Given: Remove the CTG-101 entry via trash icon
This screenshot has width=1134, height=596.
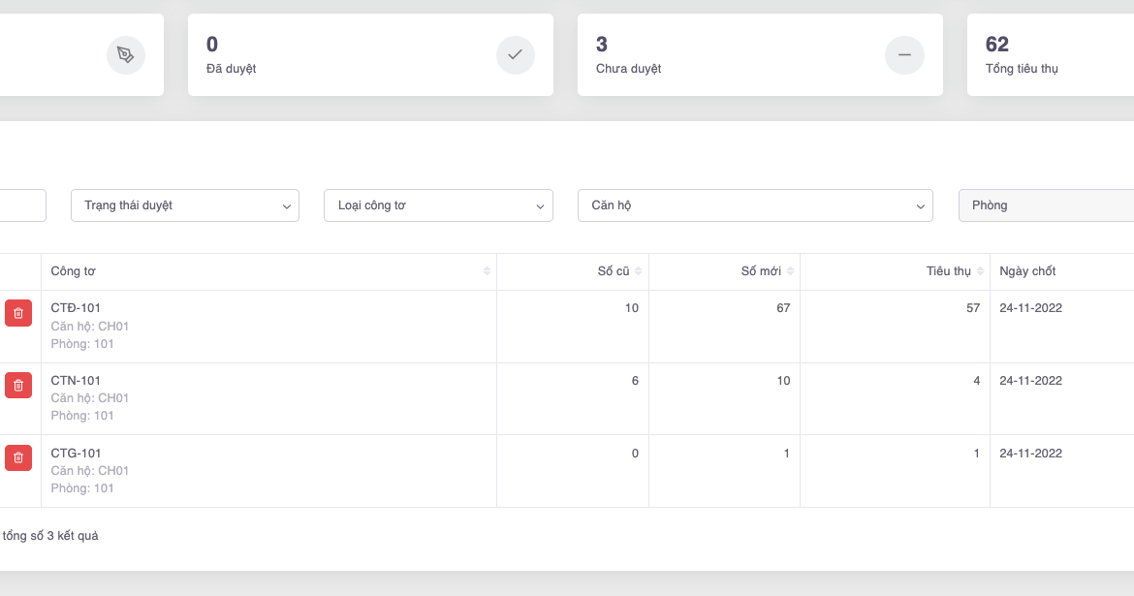Looking at the screenshot, I should point(17,457).
